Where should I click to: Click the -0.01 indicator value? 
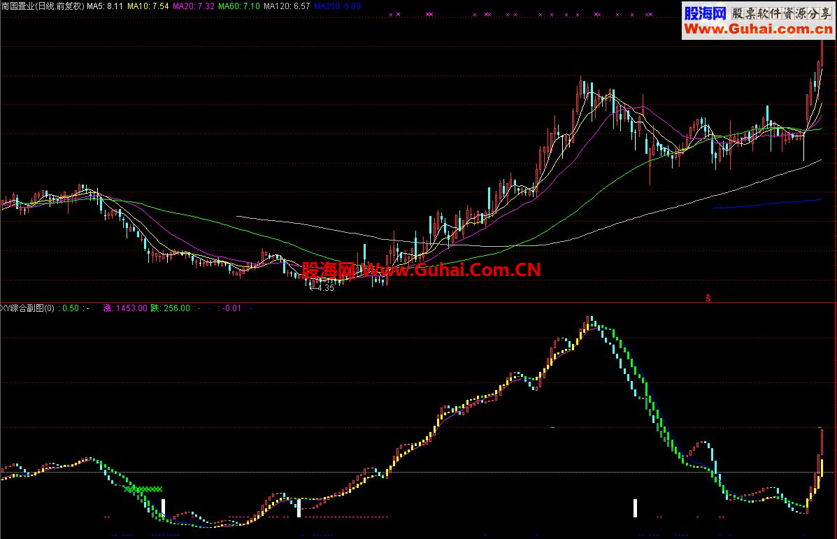(231, 308)
